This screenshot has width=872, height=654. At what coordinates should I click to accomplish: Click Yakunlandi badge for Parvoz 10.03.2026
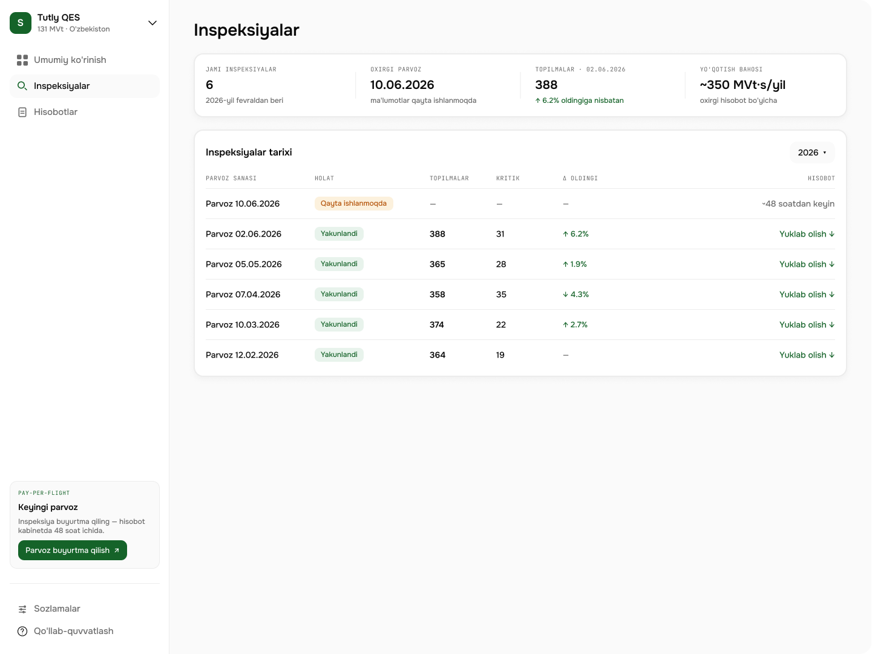tap(339, 324)
